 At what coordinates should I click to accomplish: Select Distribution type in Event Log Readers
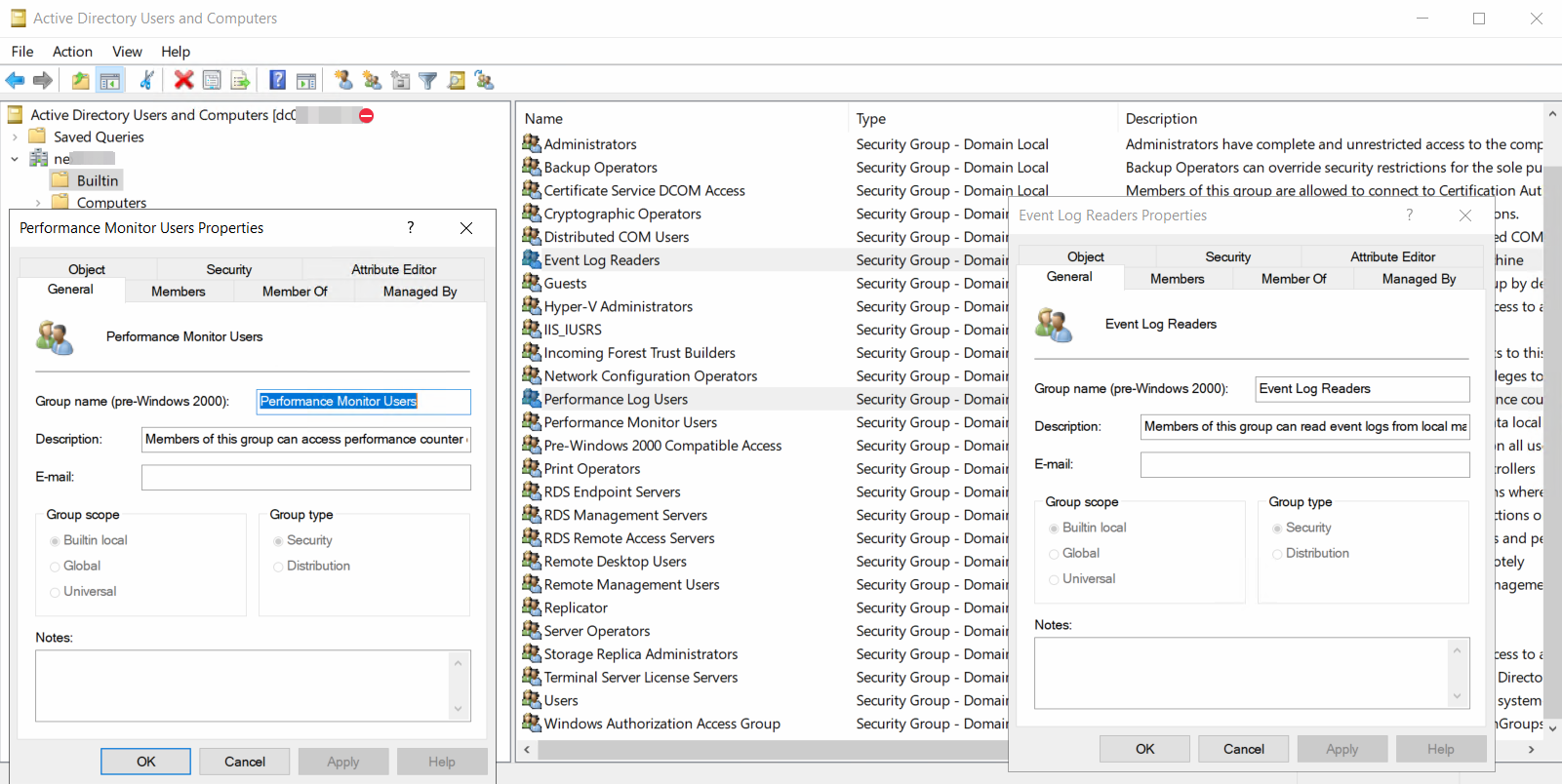click(1277, 553)
